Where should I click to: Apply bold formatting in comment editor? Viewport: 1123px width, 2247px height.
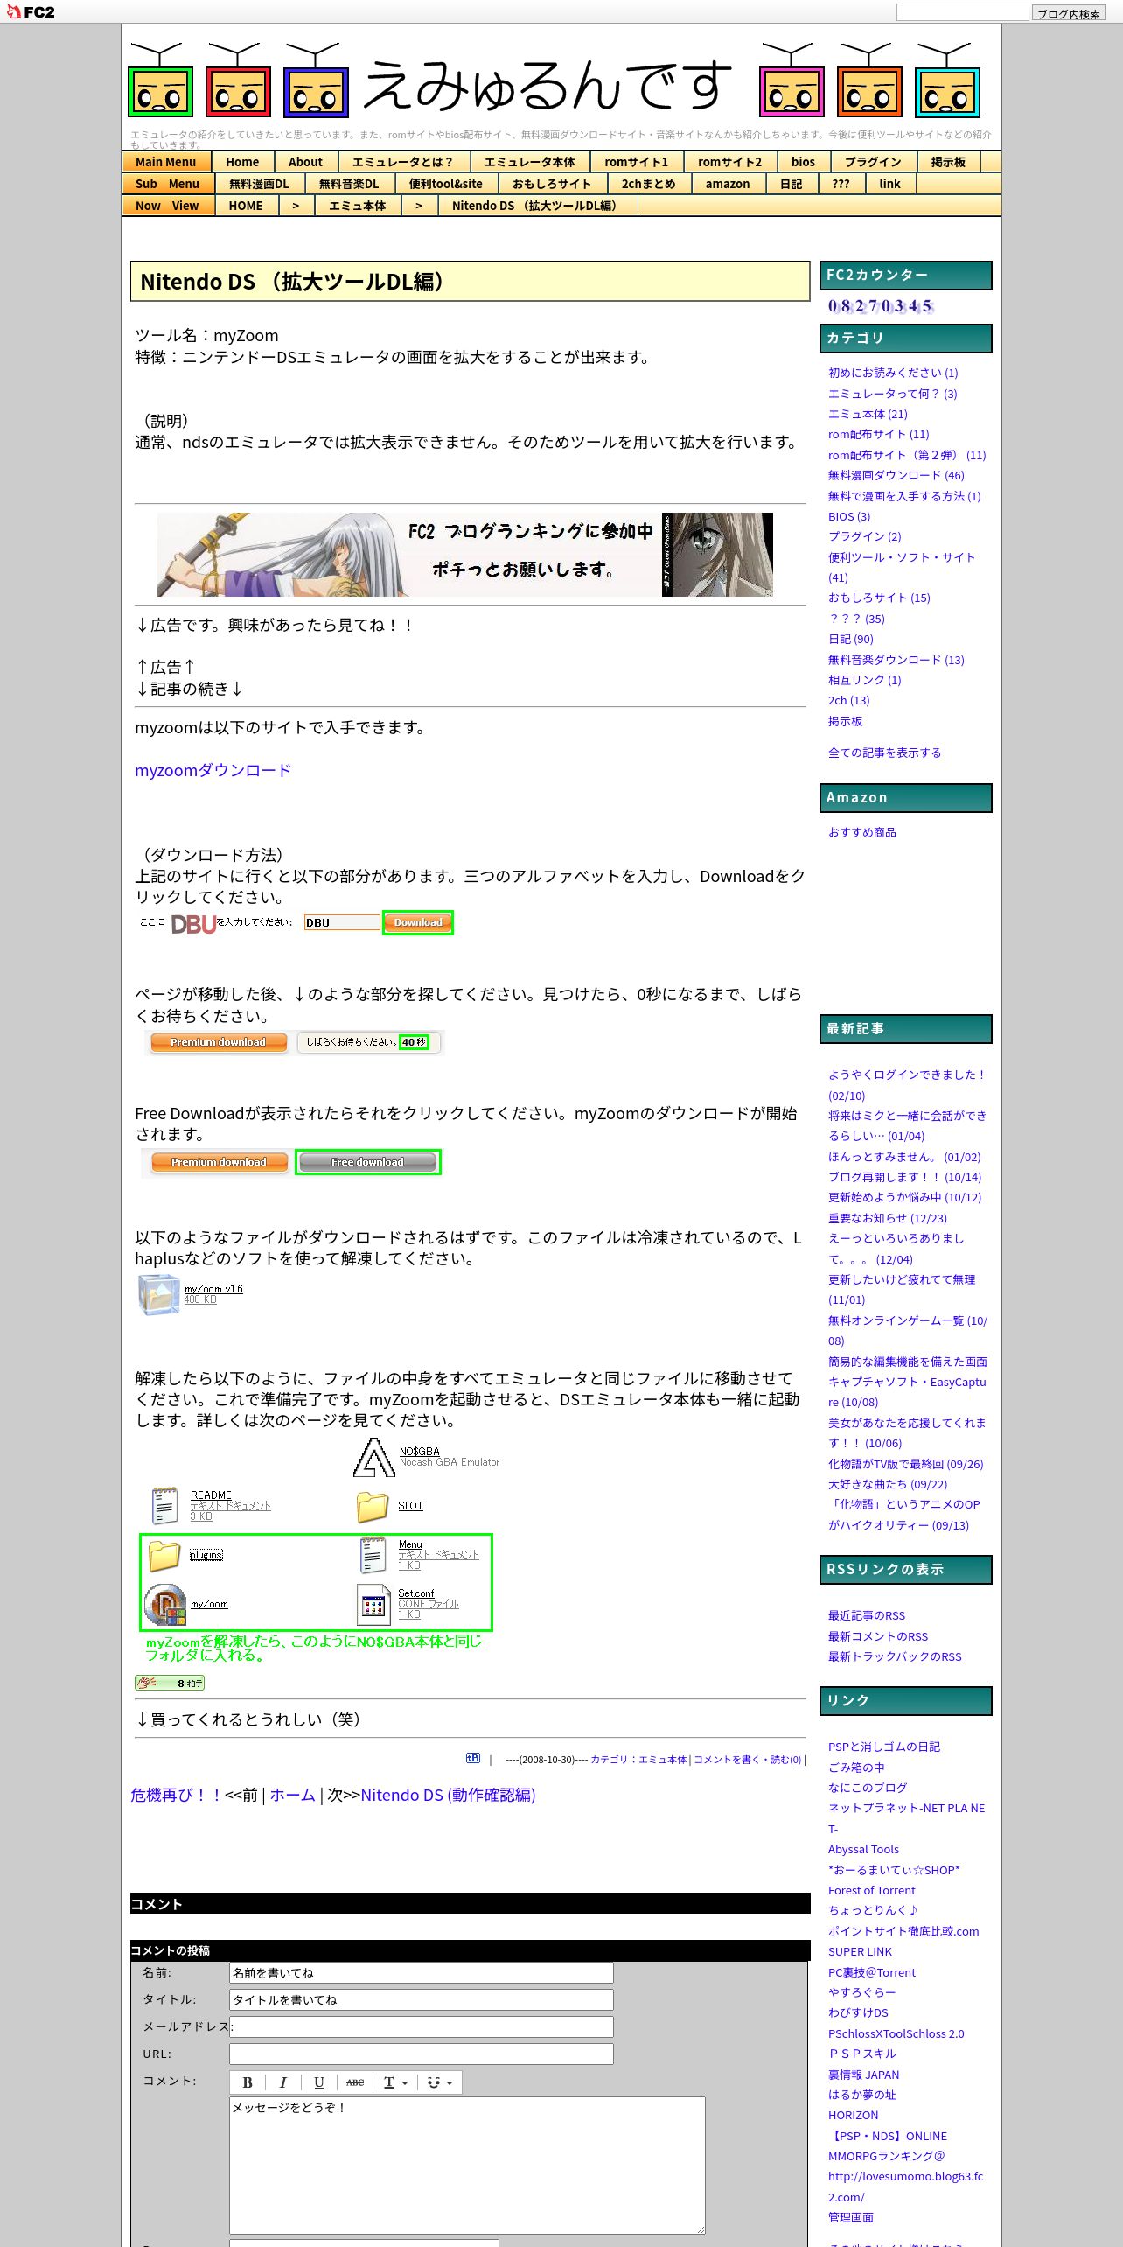(x=248, y=2082)
